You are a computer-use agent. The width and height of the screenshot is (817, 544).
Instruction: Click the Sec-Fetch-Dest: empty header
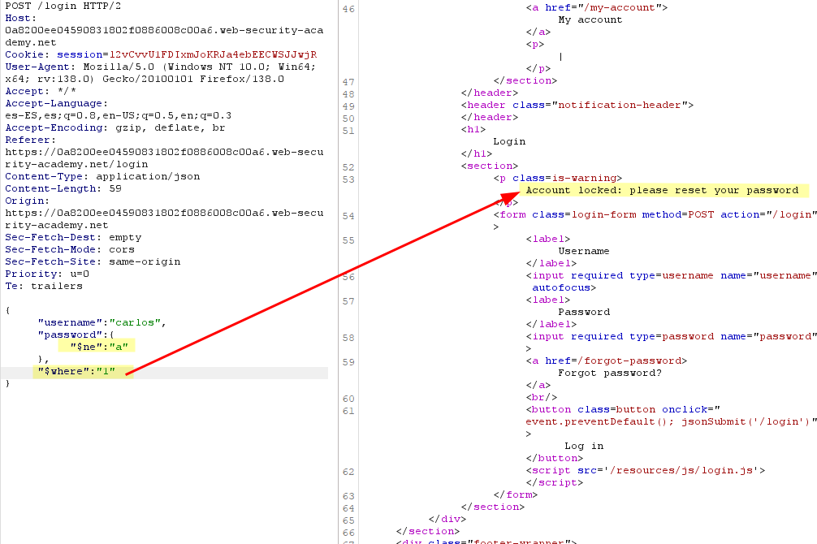click(x=73, y=237)
